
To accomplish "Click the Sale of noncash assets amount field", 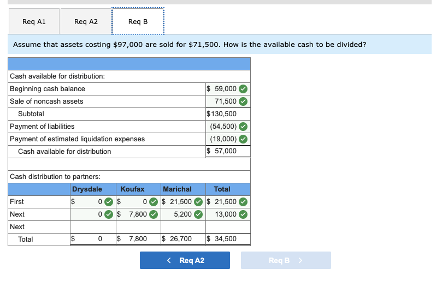I will pyautogui.click(x=228, y=101).
